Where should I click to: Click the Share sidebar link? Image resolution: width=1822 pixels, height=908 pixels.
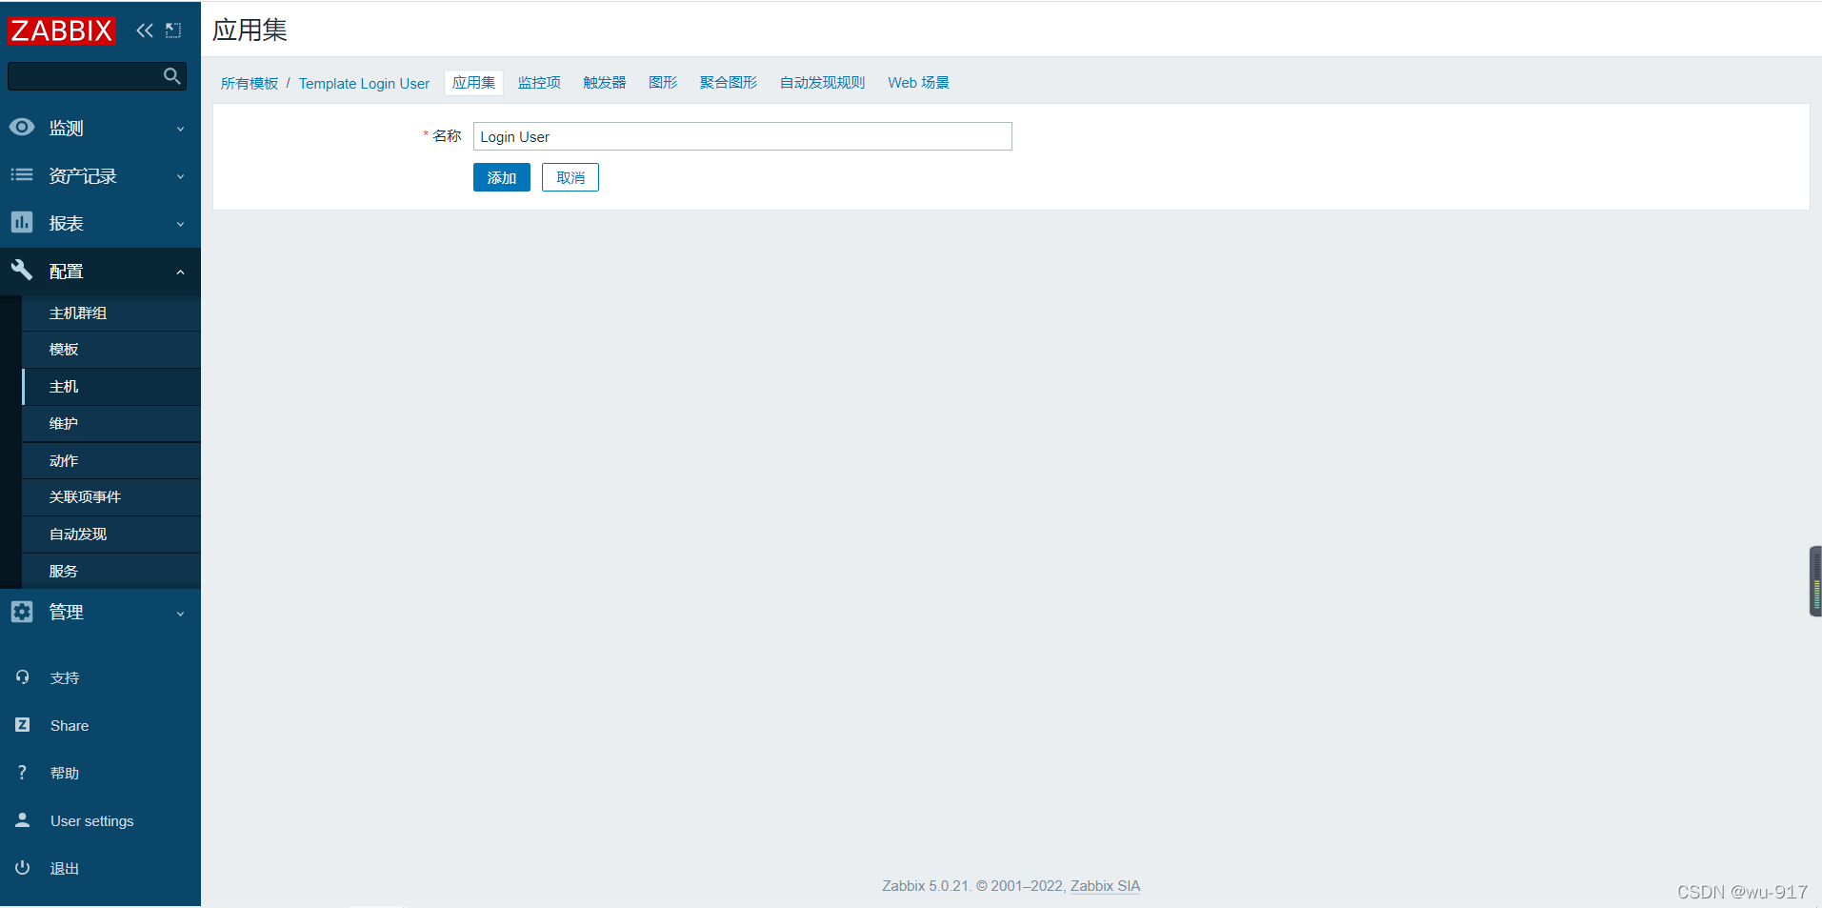click(x=70, y=726)
